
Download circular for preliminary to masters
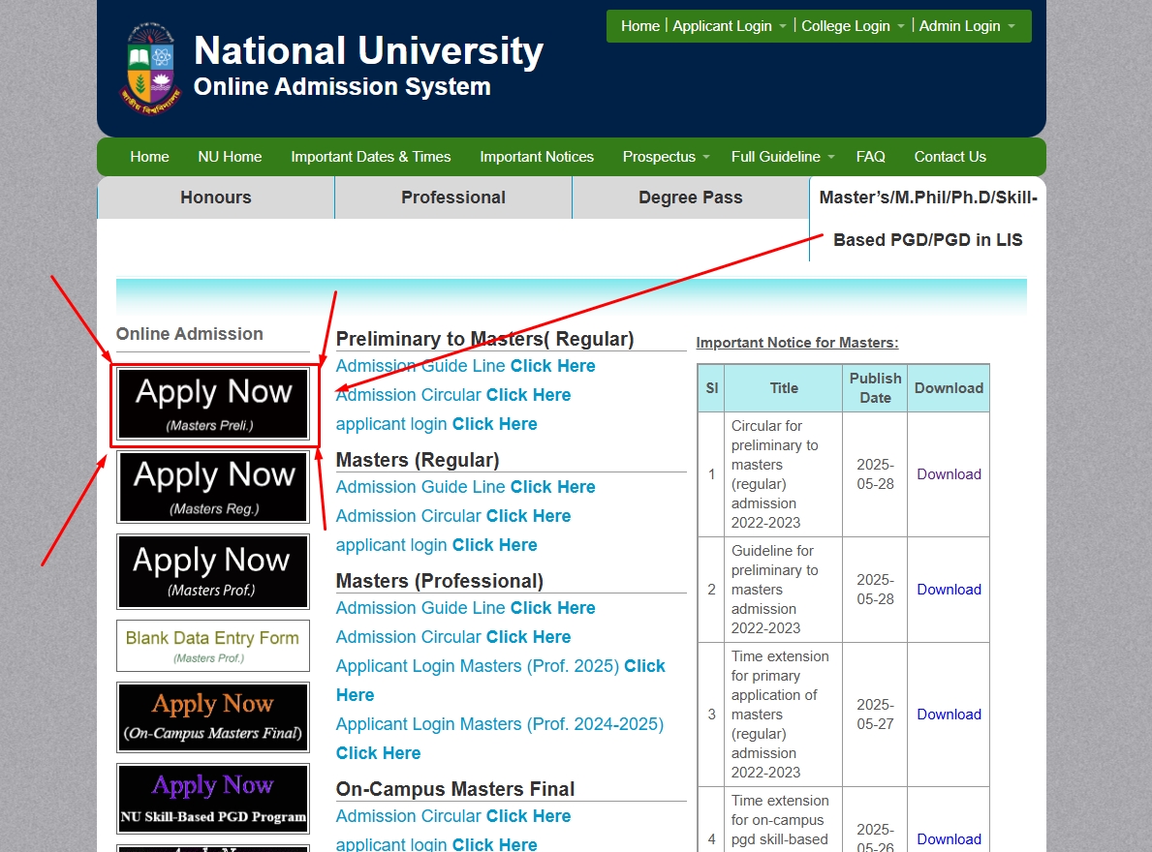pyautogui.click(x=949, y=474)
